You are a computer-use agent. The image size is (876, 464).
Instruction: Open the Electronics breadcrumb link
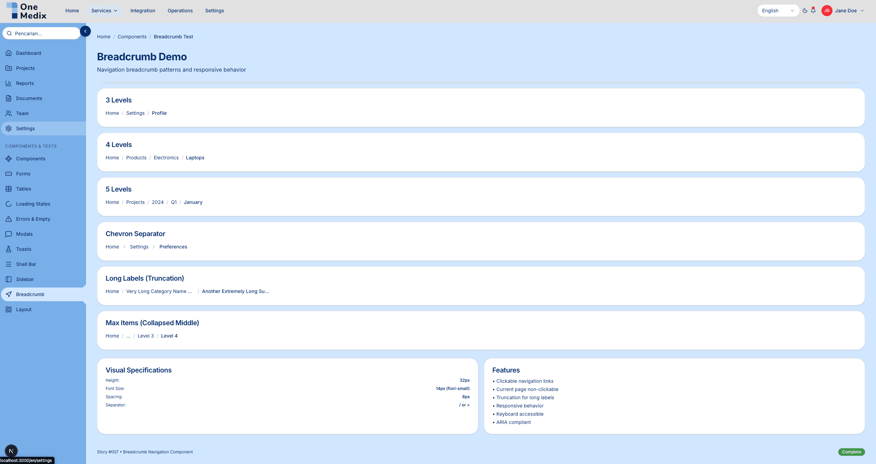click(166, 158)
